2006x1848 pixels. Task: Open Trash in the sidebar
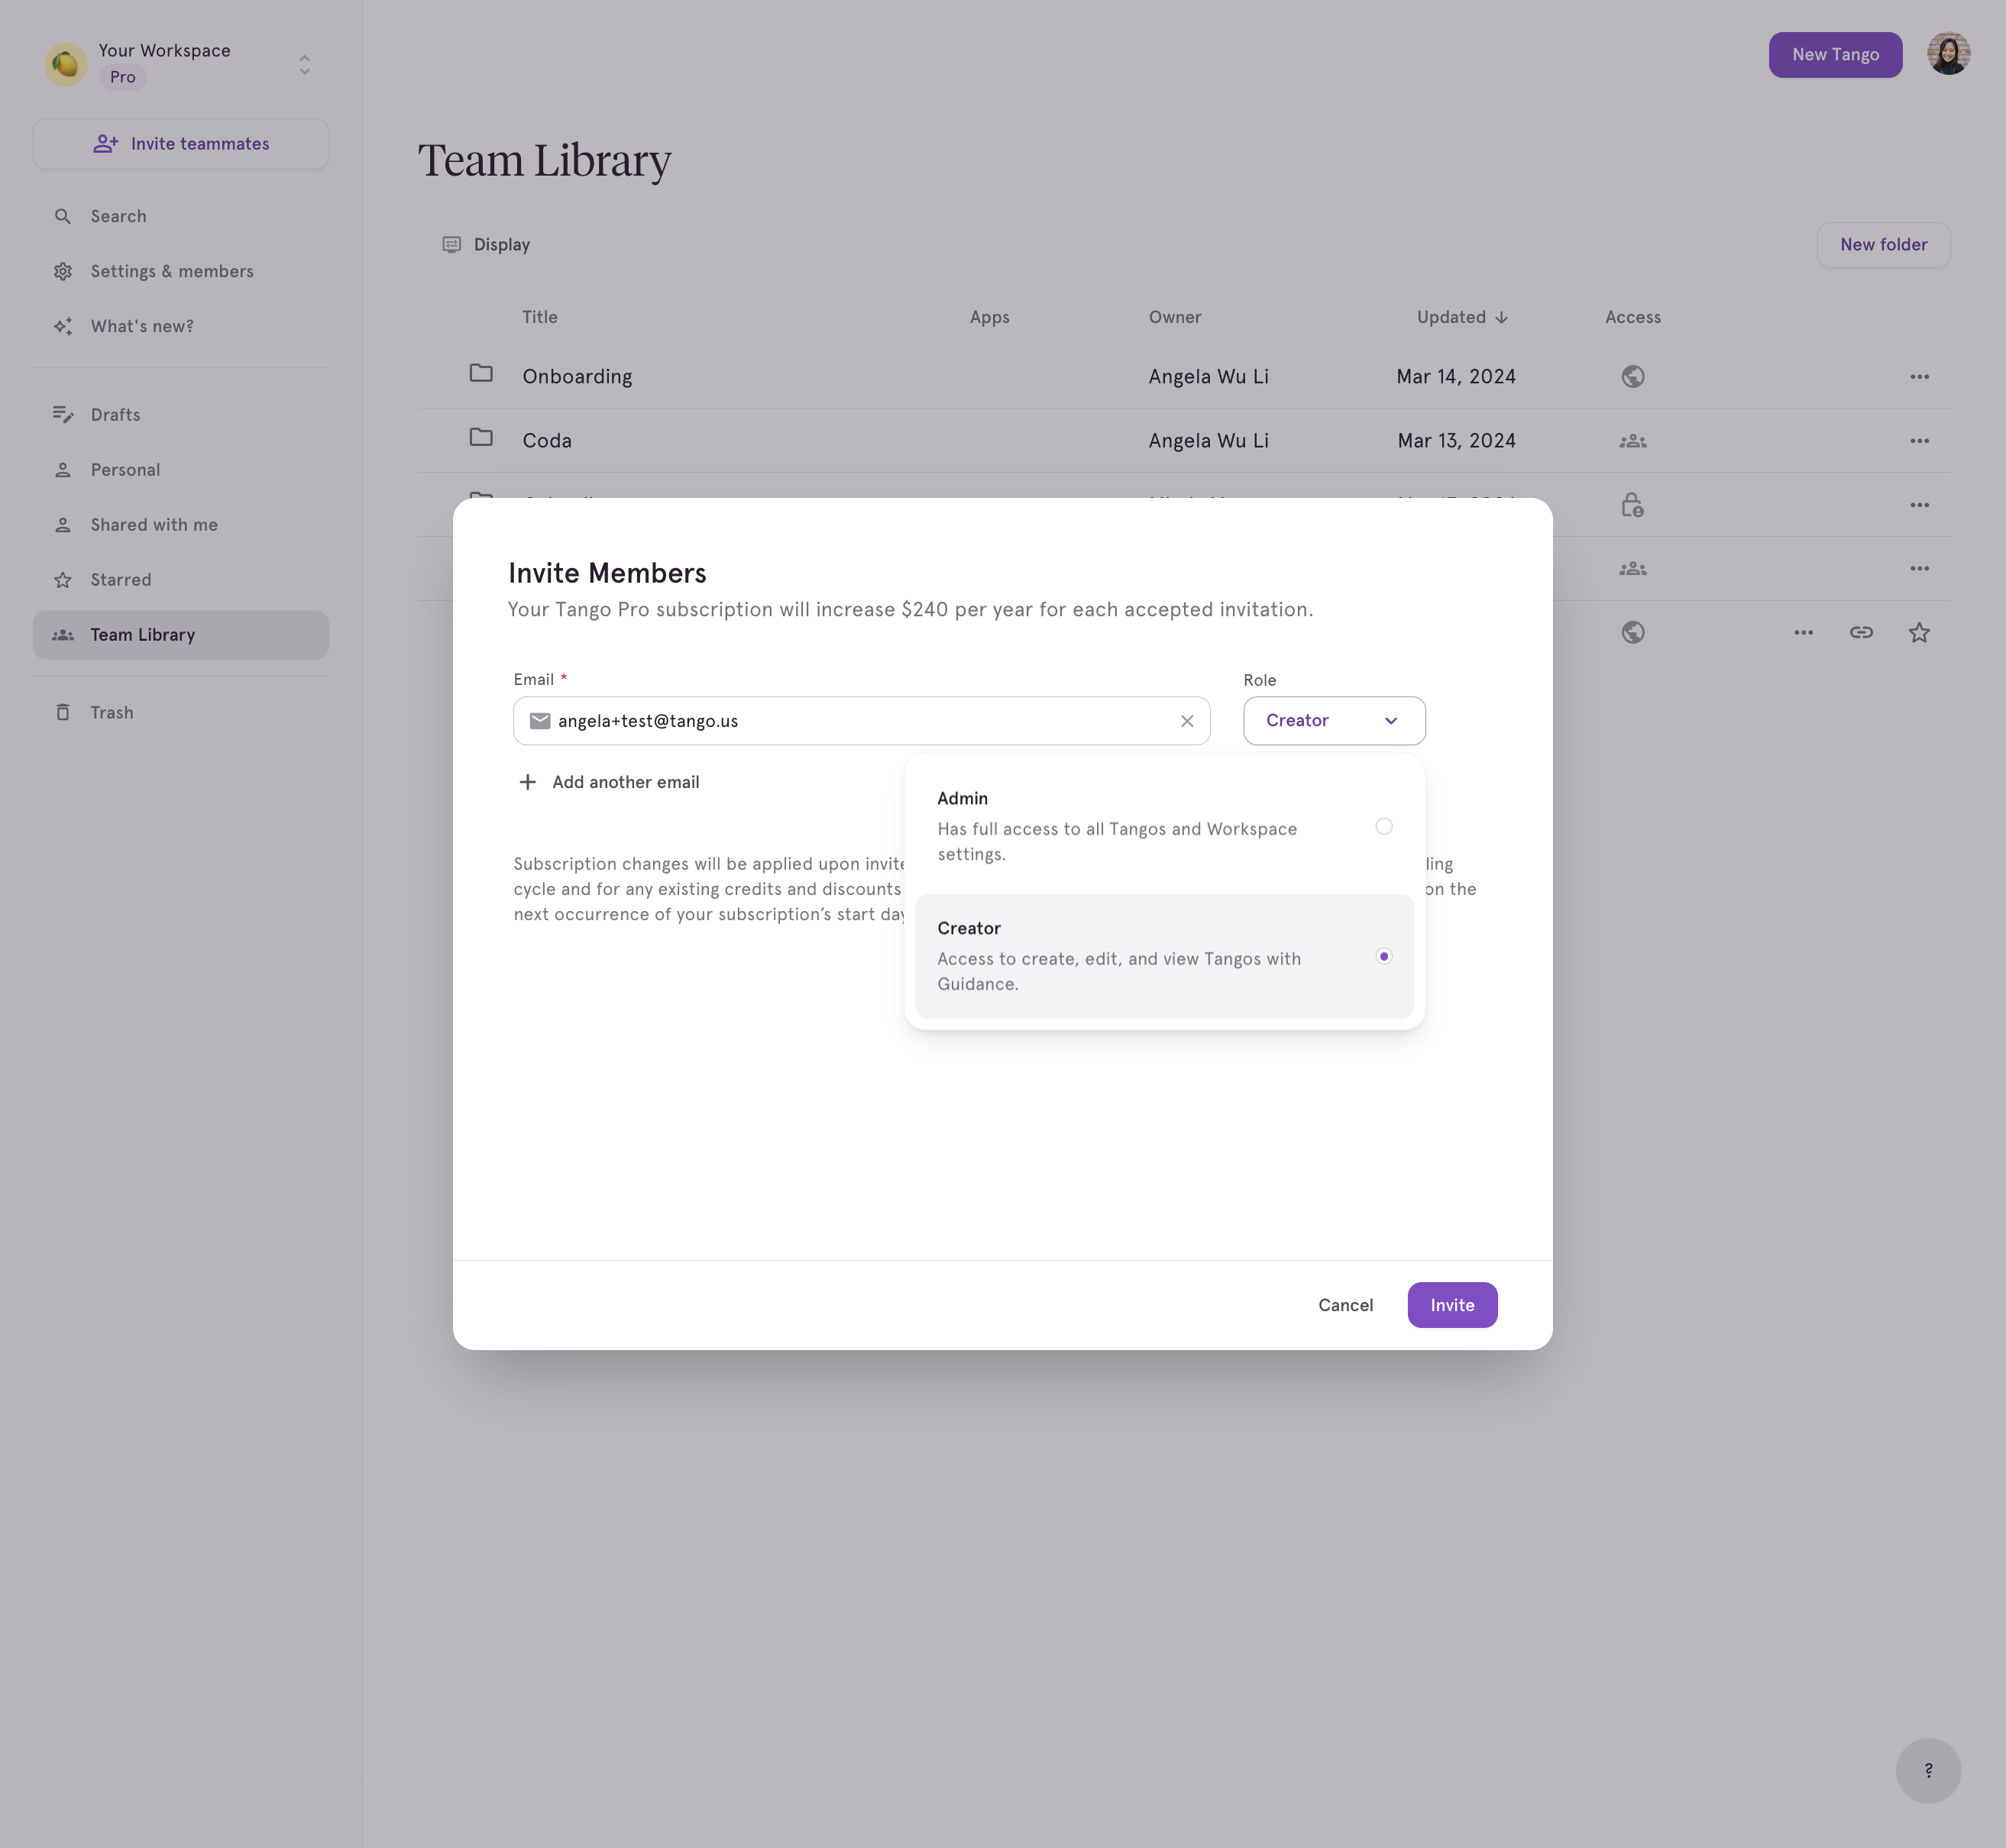coord(181,712)
